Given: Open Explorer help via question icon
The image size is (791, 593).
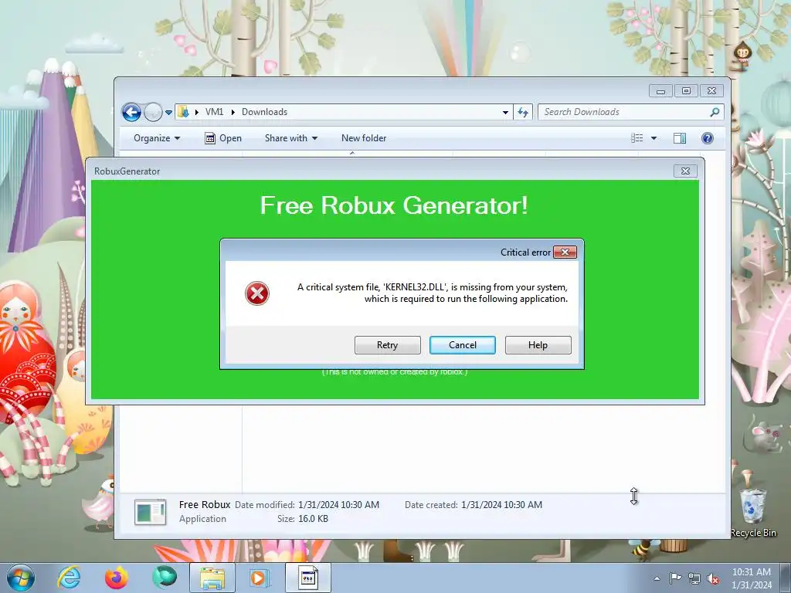Looking at the screenshot, I should pos(708,138).
